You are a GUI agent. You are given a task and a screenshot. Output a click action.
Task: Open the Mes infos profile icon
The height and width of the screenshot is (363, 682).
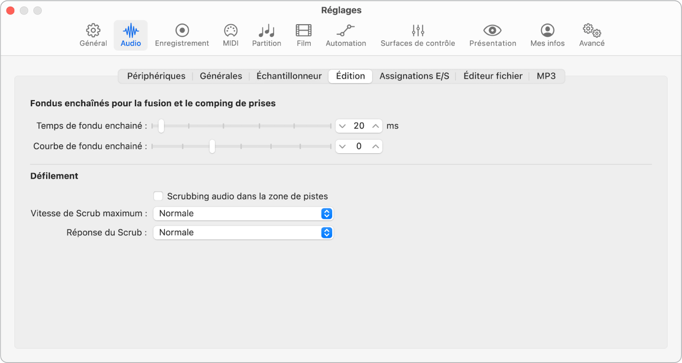pos(547,31)
